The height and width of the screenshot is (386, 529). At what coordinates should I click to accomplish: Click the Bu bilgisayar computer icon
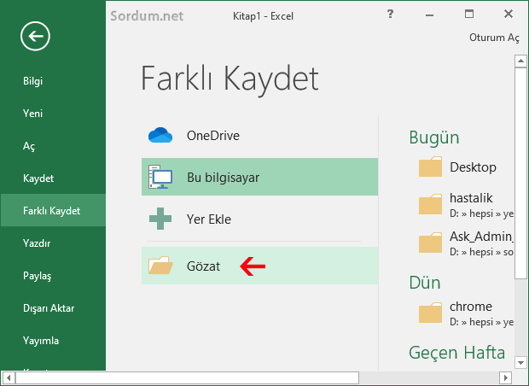coord(160,177)
